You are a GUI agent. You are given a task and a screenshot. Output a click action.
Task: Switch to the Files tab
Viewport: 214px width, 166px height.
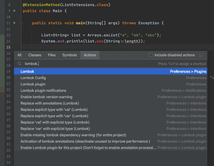click(x=52, y=55)
